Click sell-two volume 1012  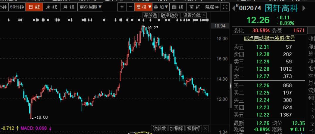(x=286, y=69)
